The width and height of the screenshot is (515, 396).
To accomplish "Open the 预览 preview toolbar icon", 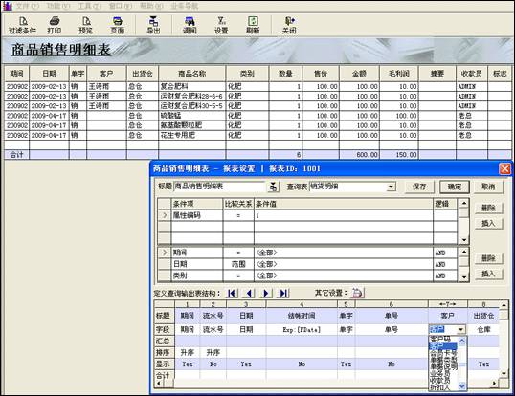I will coord(86,25).
